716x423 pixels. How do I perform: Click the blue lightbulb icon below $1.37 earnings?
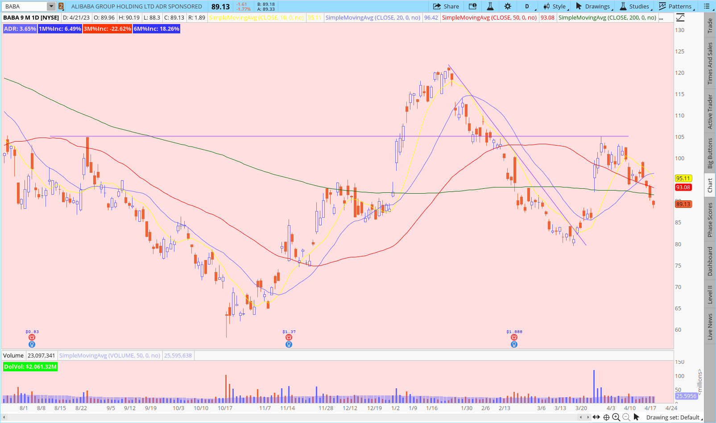[x=289, y=344]
